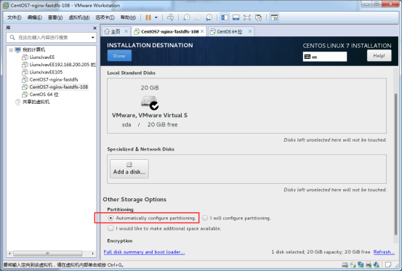402x271 pixels.
Task: Open Full disk summary and boot loader link
Action: tap(144, 252)
